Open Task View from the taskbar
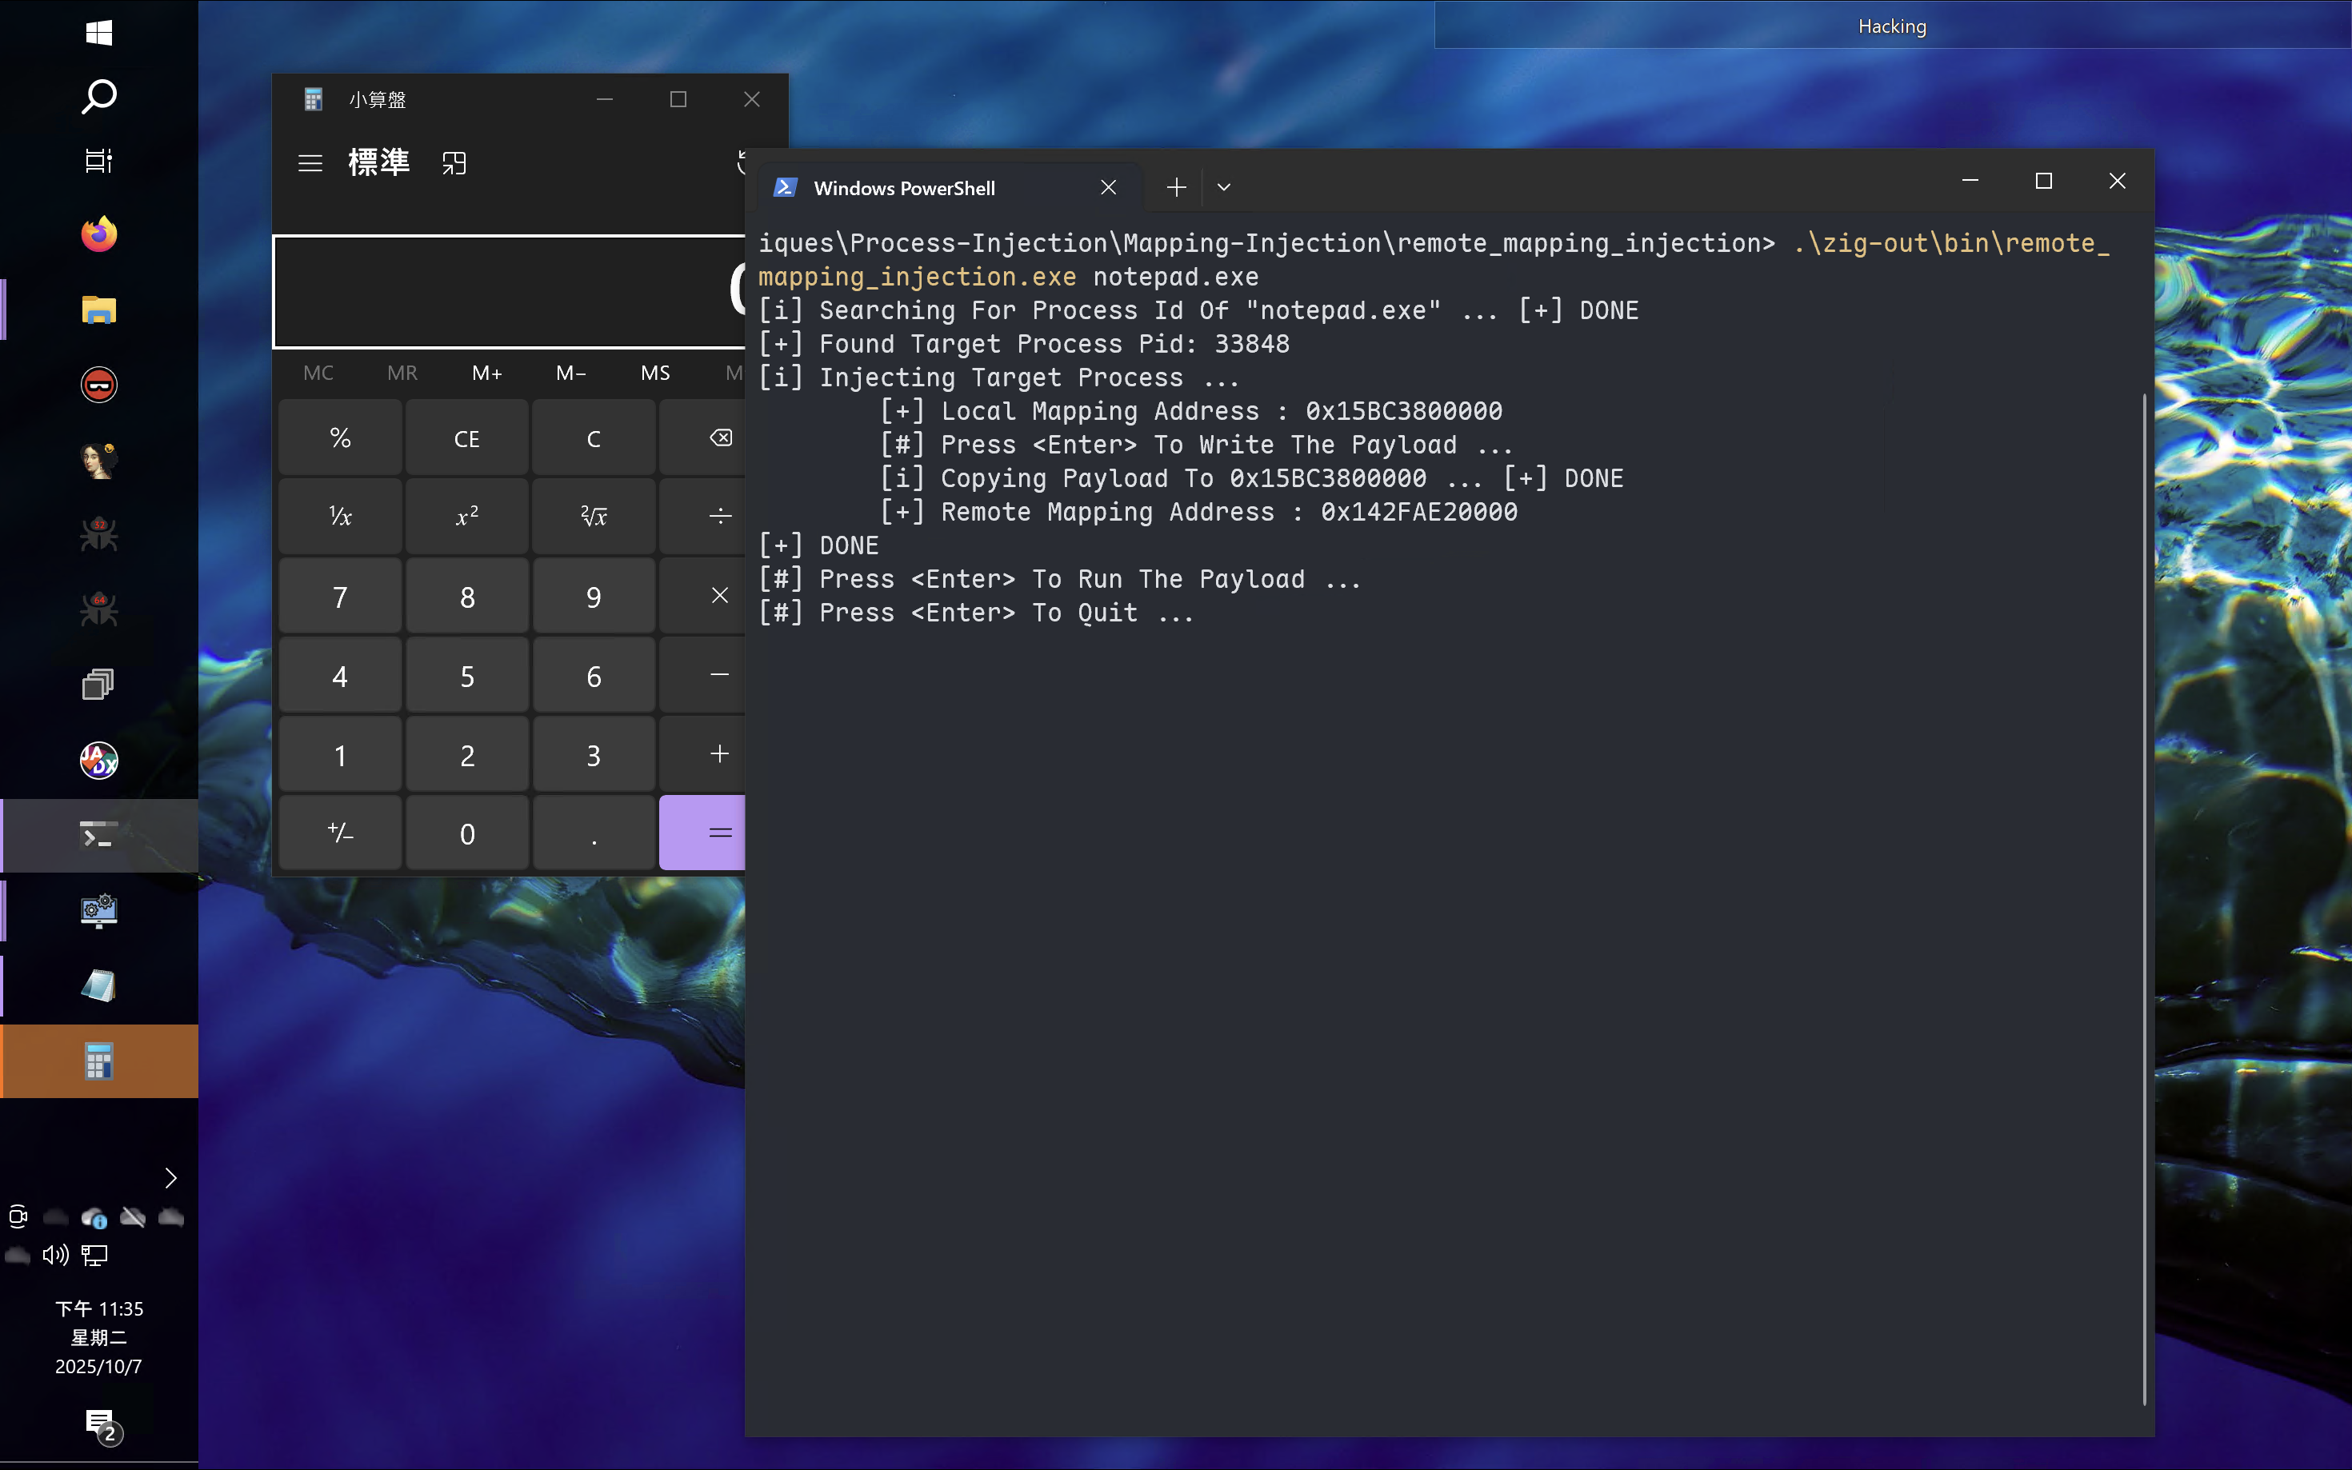This screenshot has width=2352, height=1470. coord(98,161)
